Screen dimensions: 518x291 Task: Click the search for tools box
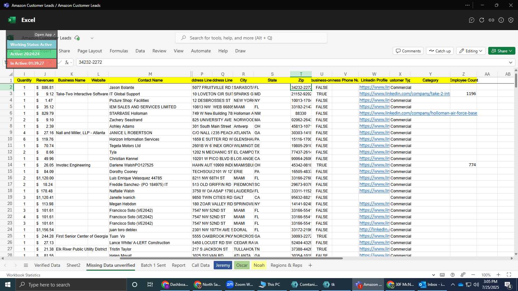[x=251, y=38]
